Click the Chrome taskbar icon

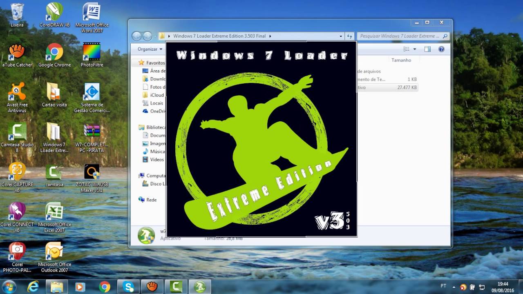pyautogui.click(x=104, y=287)
